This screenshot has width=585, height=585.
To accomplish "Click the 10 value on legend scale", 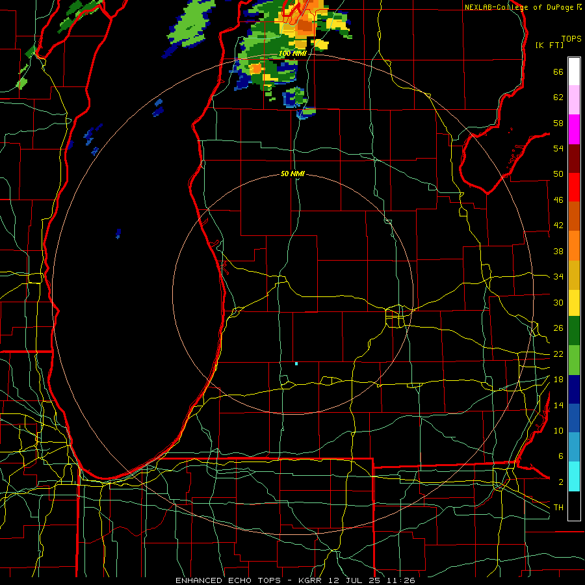I will pos(558,430).
